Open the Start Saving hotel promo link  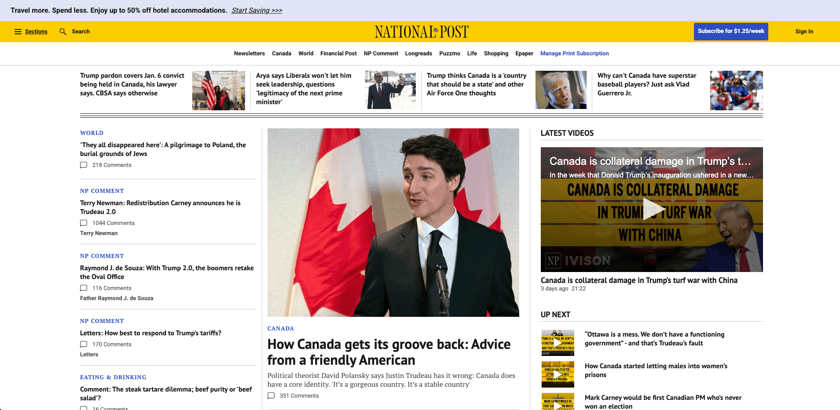(x=257, y=11)
